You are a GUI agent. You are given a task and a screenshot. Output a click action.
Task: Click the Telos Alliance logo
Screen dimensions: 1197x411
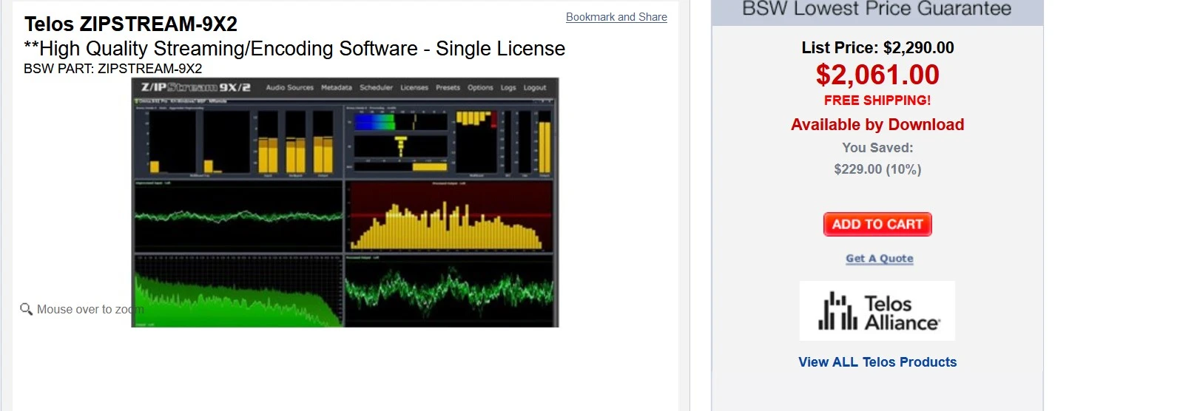tap(877, 311)
